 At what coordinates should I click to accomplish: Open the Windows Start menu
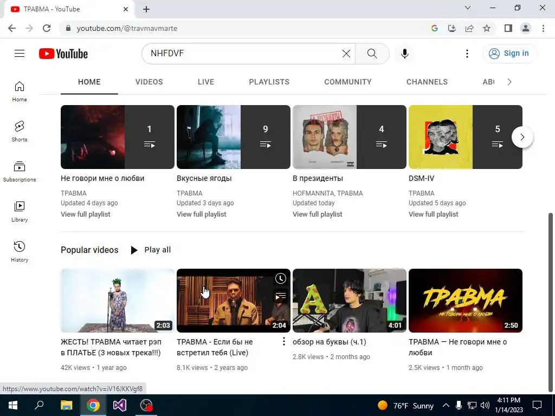pos(13,405)
